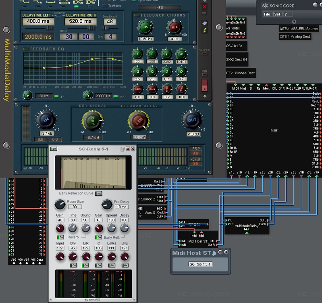This screenshot has width=322, height=303.
Task: Collapse the SC-Room 5-1 window with red arrow button
Action: pos(128,148)
